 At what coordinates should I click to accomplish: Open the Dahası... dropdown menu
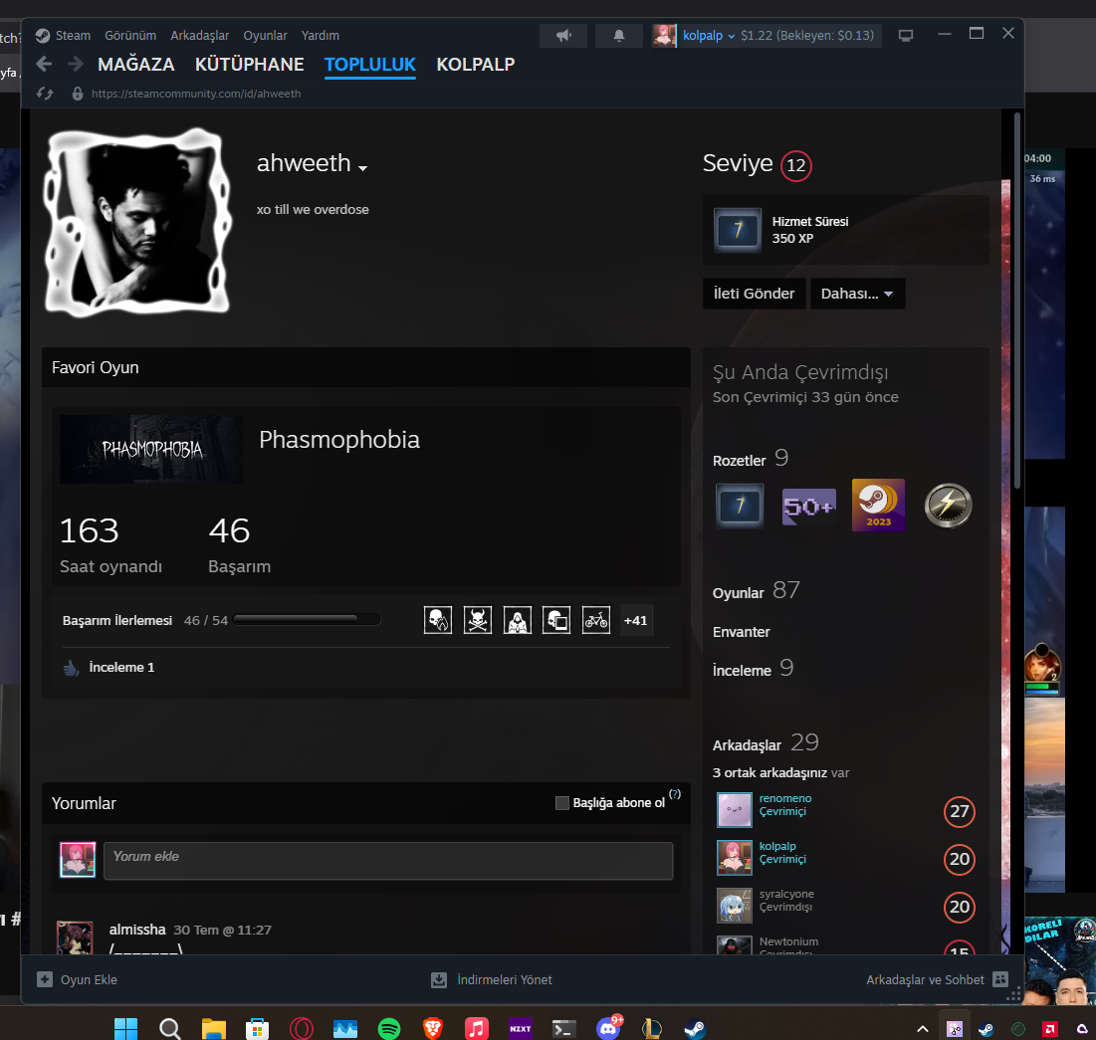(x=858, y=294)
